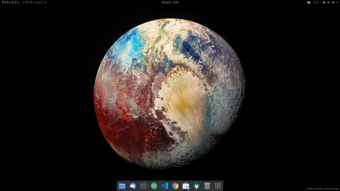The width and height of the screenshot is (340, 191).
Task: Open the Software store bag icon
Action: (186, 186)
